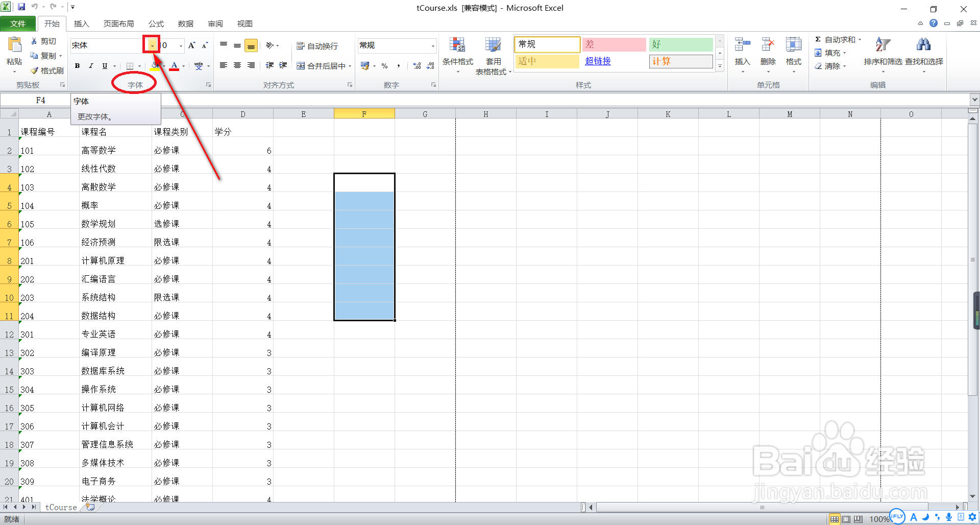Decrease font size with the small A icon
This screenshot has width=980, height=525.
(205, 45)
